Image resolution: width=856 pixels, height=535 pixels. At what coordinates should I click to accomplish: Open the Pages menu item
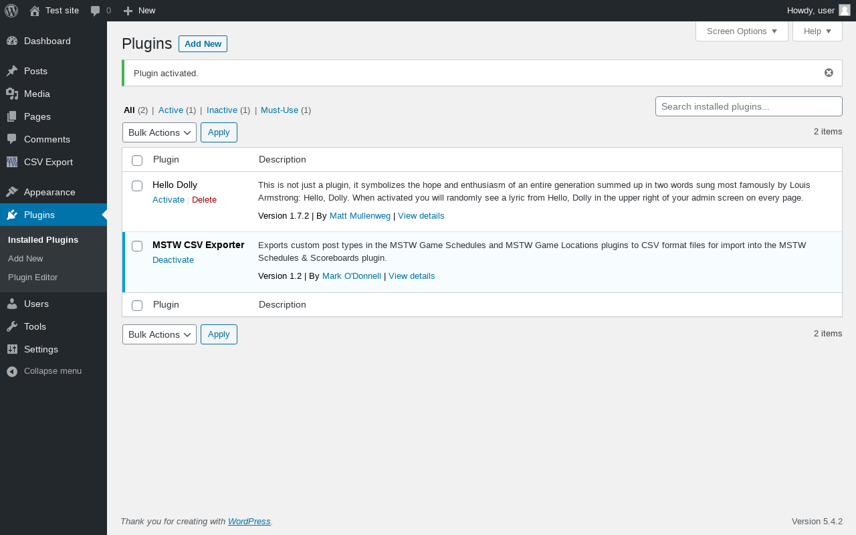[53, 116]
